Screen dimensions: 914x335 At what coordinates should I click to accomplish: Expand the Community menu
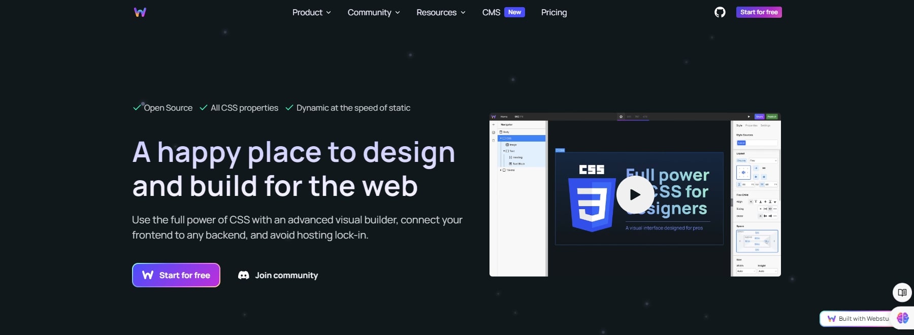pyautogui.click(x=374, y=12)
